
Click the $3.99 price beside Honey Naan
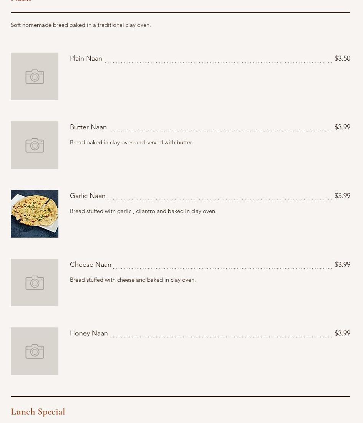tap(342, 333)
